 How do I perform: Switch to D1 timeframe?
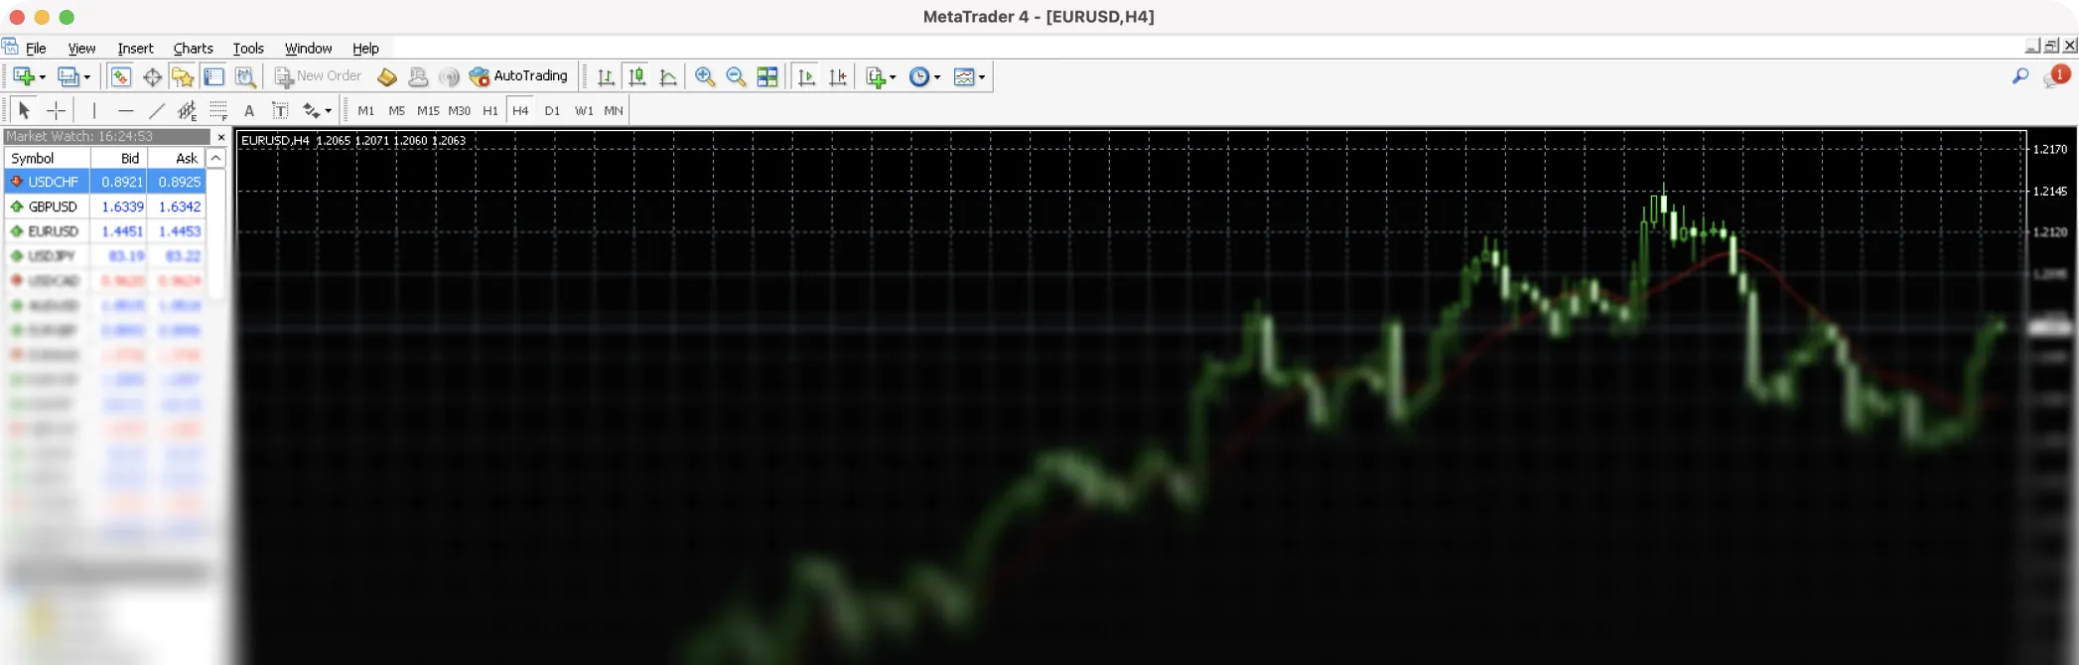pyautogui.click(x=552, y=110)
